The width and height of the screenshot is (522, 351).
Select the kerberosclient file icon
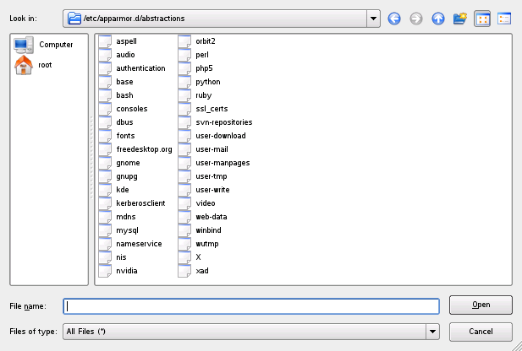pyautogui.click(x=105, y=203)
